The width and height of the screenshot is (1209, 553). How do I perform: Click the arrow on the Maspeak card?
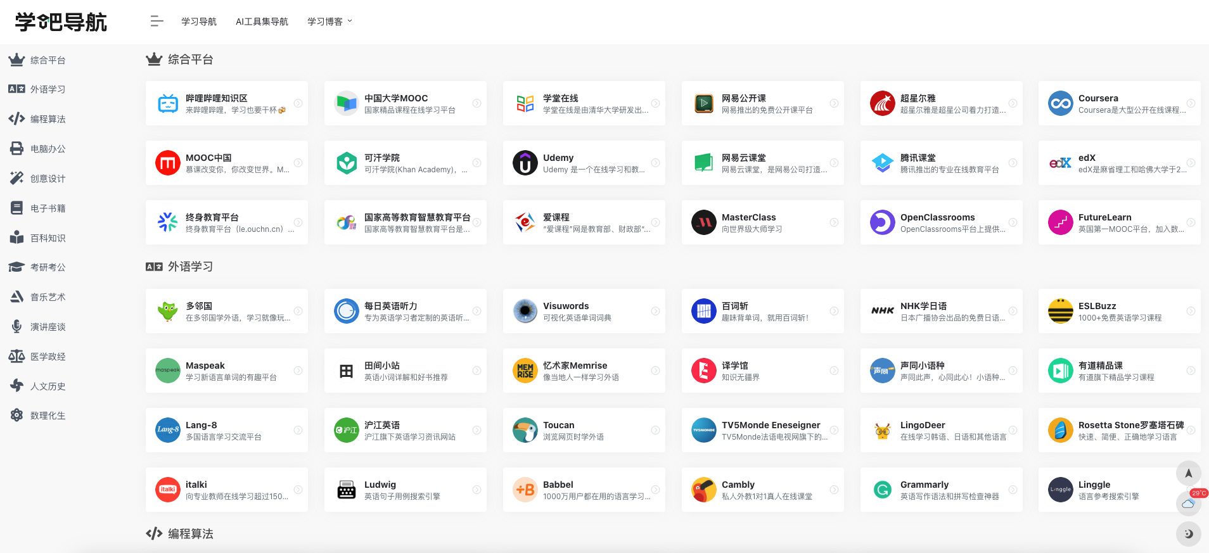pos(298,371)
